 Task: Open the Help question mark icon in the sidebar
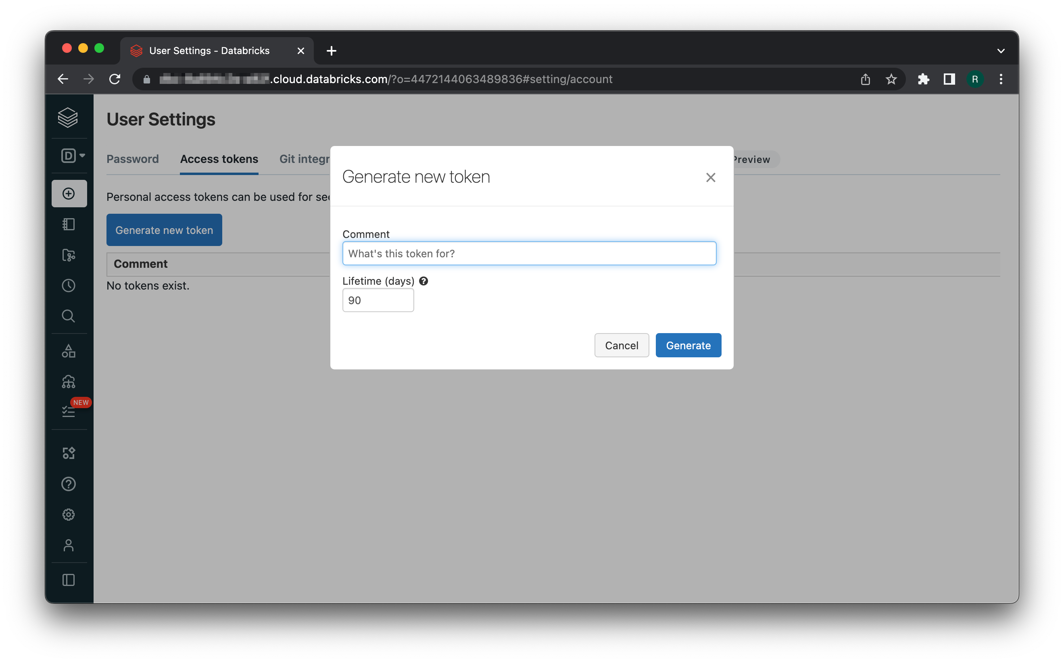tap(69, 484)
